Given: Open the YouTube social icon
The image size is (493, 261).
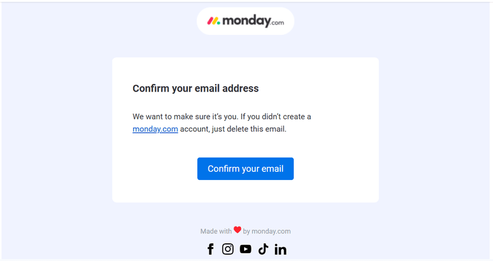Looking at the screenshot, I should click(x=245, y=249).
